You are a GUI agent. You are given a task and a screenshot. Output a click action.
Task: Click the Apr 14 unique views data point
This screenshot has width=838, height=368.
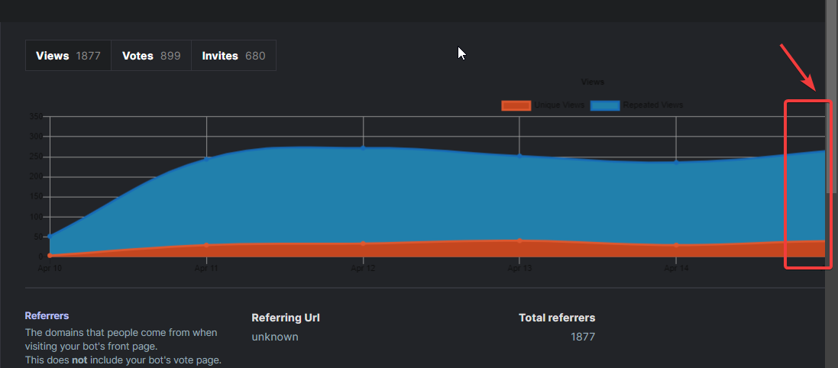coord(676,245)
